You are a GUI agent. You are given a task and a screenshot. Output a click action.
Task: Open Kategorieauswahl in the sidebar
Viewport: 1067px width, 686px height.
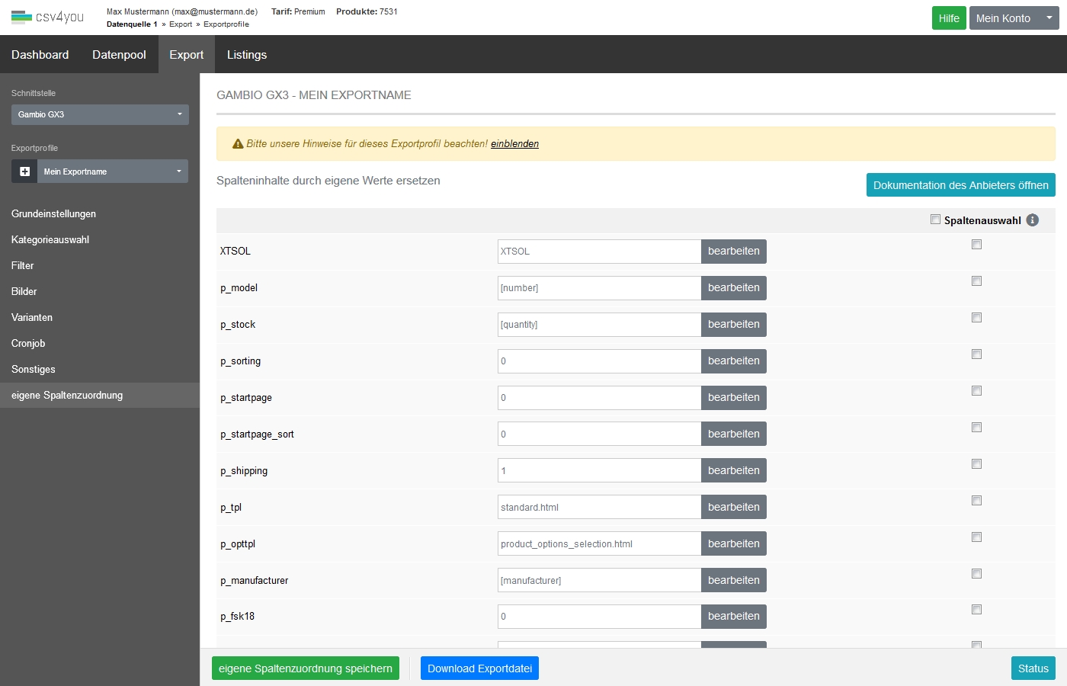[50, 239]
